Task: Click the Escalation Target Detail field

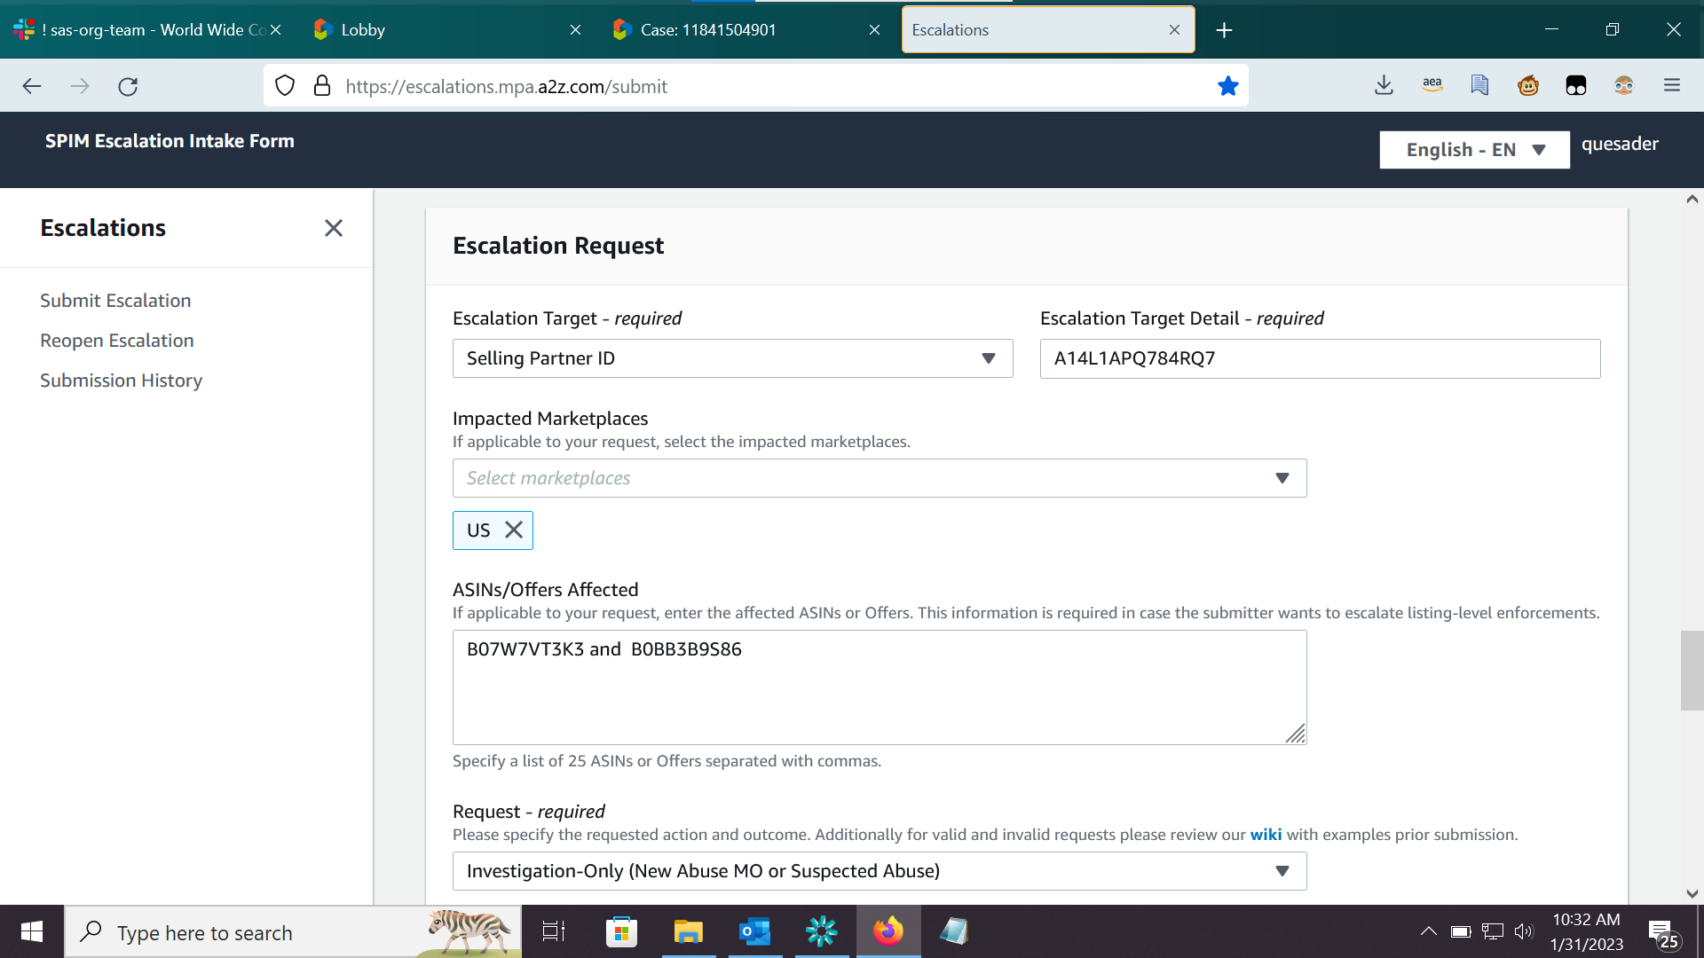Action: (x=1320, y=358)
